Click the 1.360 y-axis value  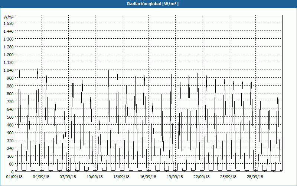click(x=9, y=39)
